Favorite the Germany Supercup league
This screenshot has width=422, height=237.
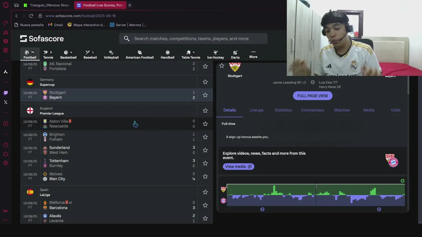(205, 82)
